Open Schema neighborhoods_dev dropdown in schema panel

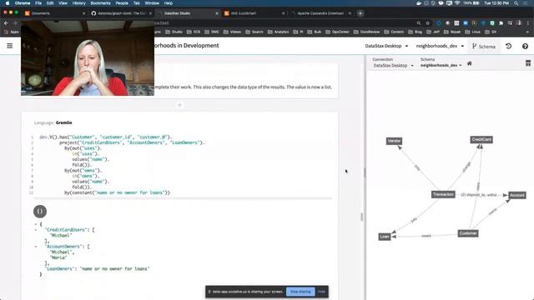pos(441,65)
